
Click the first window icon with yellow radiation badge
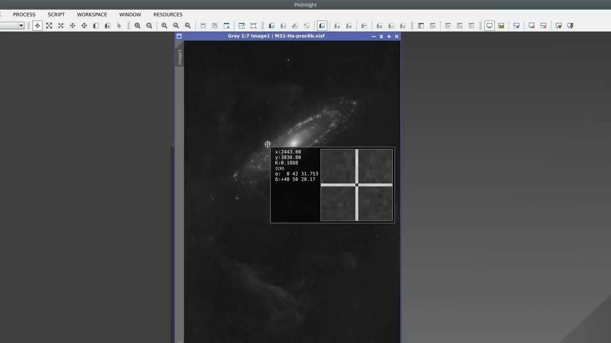click(558, 26)
